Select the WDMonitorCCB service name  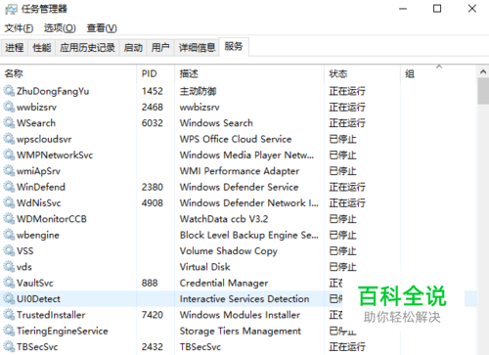pos(52,219)
